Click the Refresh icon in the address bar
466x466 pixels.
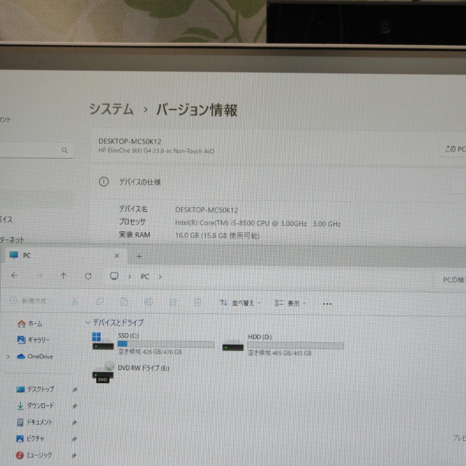pos(88,276)
